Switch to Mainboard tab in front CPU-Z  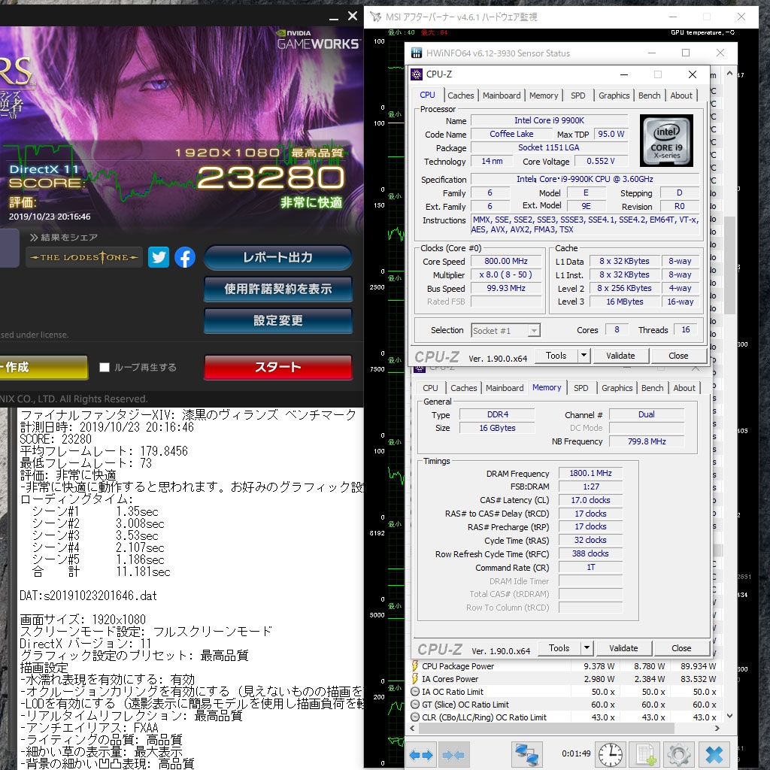[x=502, y=95]
